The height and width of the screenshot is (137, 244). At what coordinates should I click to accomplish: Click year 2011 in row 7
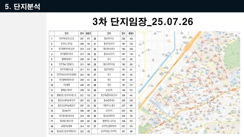click(x=82, y=70)
